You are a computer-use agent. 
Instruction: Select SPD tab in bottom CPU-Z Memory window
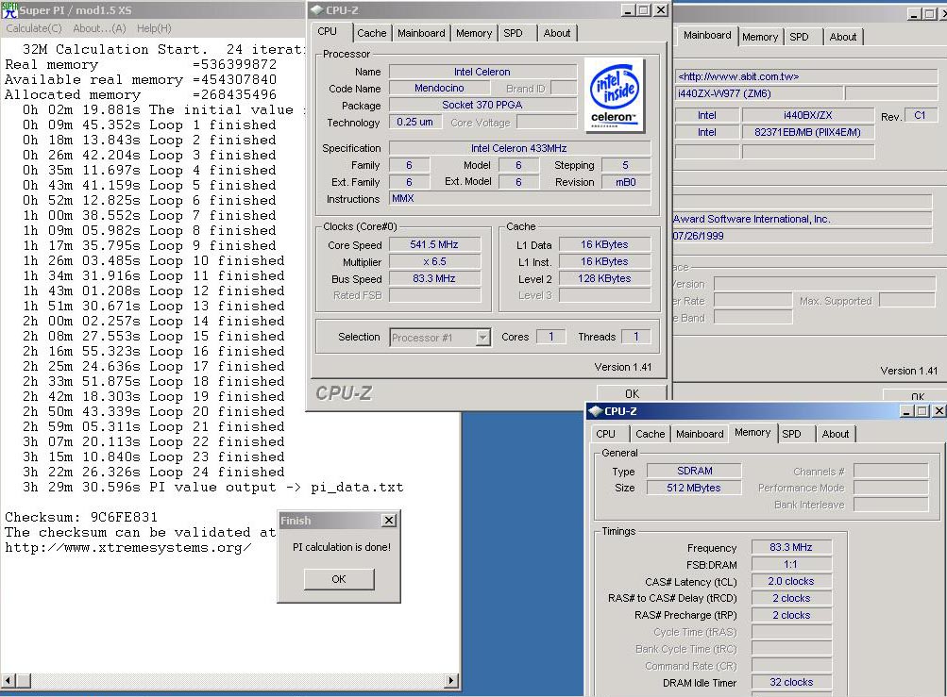point(792,434)
